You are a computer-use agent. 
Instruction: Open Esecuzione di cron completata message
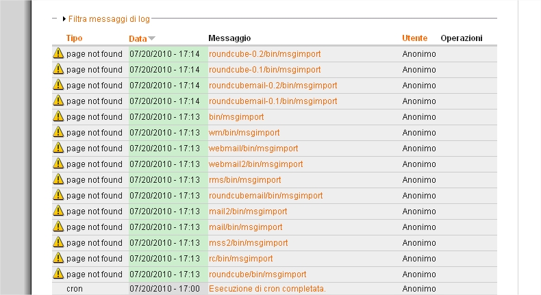tap(267, 289)
